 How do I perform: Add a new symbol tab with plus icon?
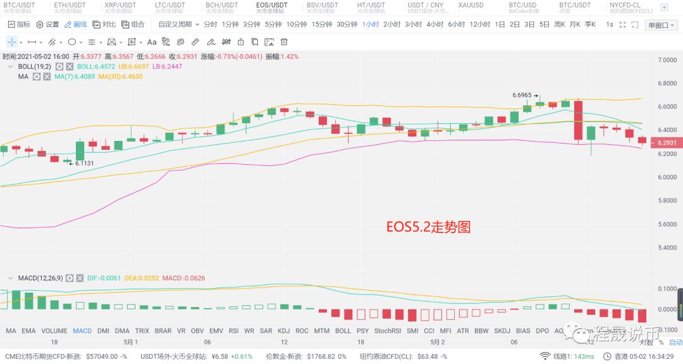click(x=665, y=8)
